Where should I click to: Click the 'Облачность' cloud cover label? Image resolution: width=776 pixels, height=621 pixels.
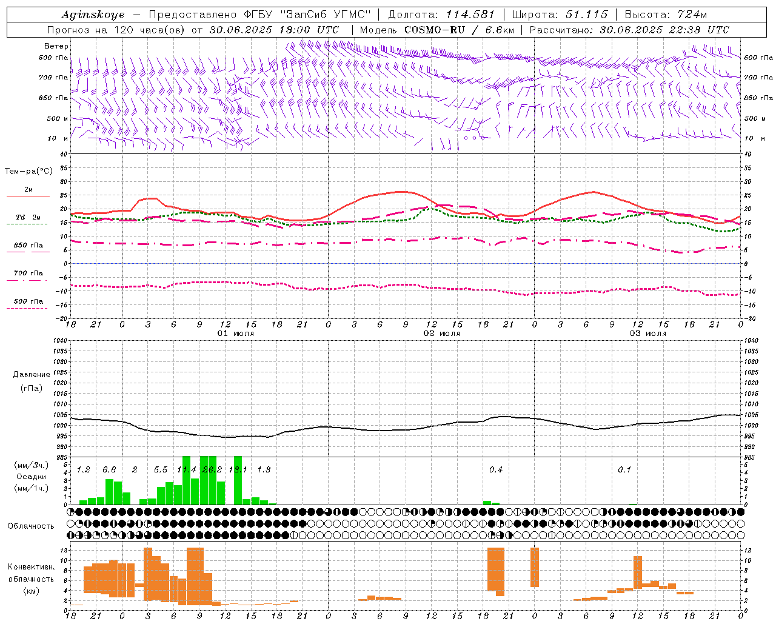coord(31,526)
